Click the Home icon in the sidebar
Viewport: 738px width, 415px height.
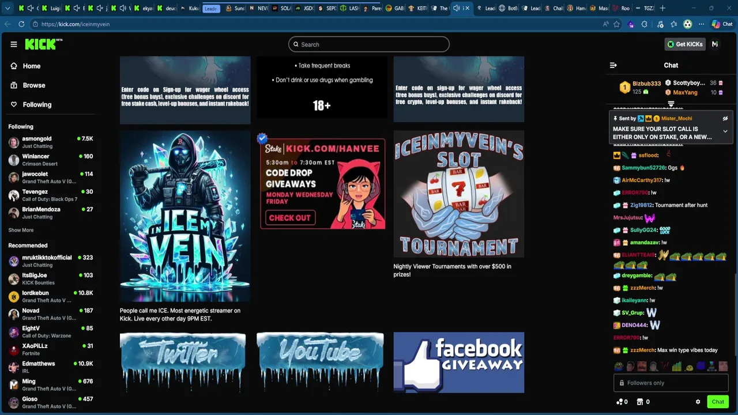(x=14, y=66)
